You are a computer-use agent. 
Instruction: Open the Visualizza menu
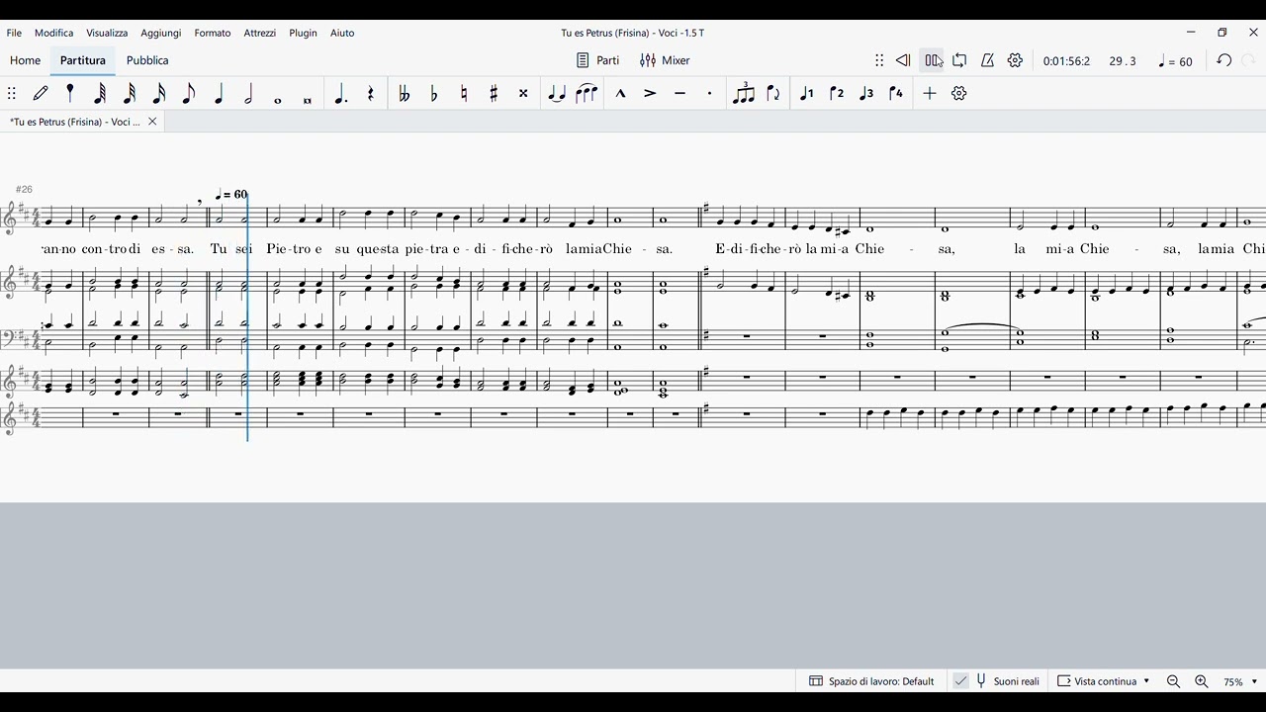click(x=107, y=33)
